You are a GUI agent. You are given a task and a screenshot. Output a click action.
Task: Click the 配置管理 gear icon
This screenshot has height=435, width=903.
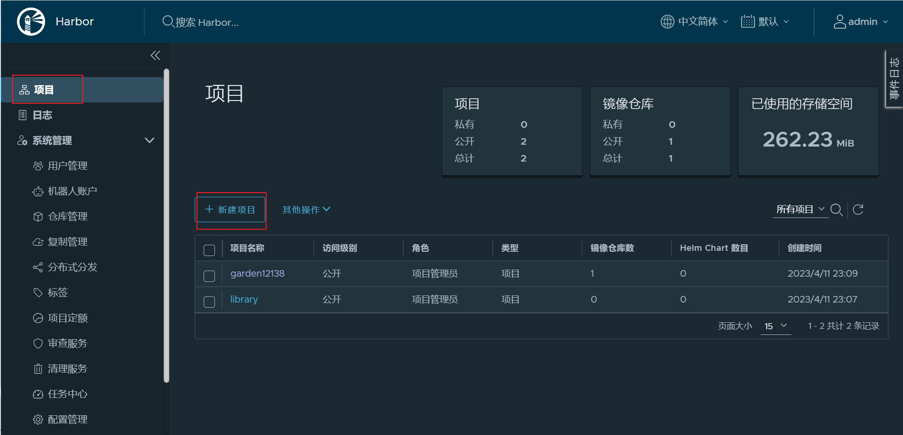pyautogui.click(x=38, y=419)
